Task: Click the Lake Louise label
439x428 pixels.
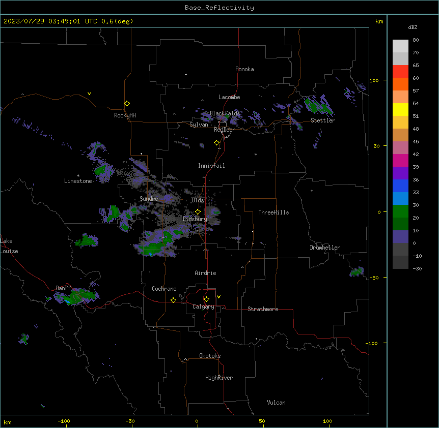Action: tap(8, 246)
